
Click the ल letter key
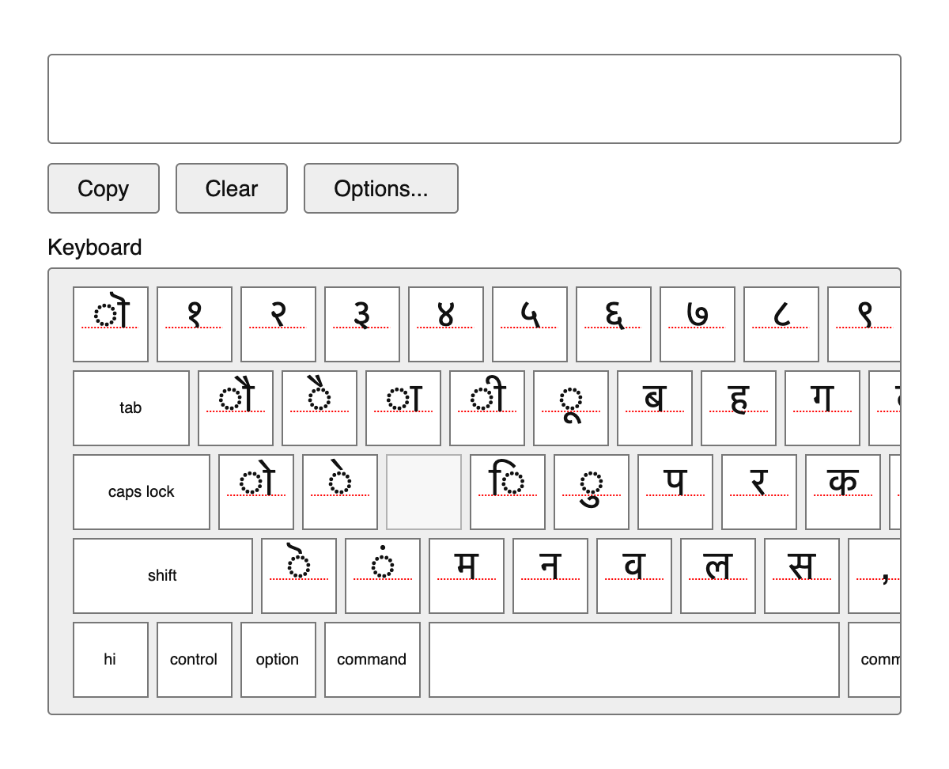point(718,576)
